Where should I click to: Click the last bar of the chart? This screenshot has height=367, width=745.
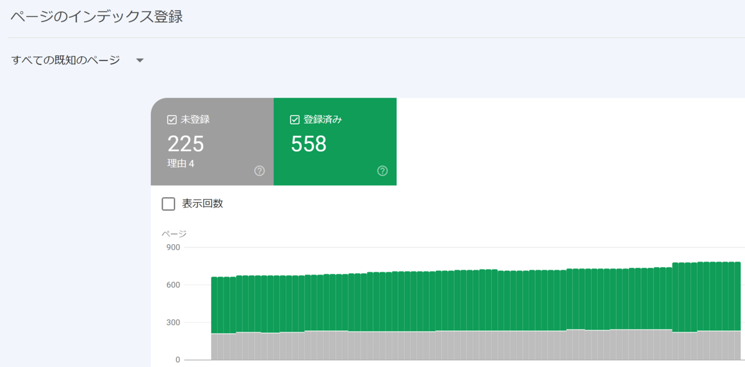738,311
